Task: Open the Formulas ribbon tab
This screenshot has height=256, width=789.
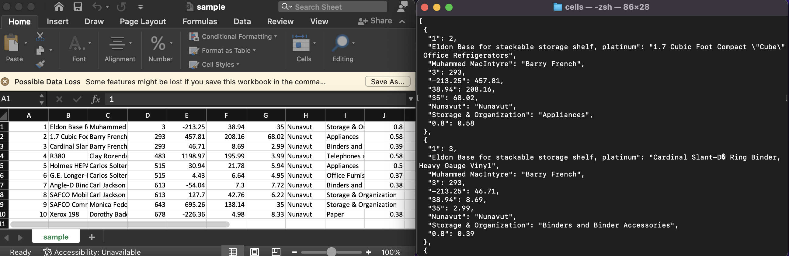Action: (200, 22)
